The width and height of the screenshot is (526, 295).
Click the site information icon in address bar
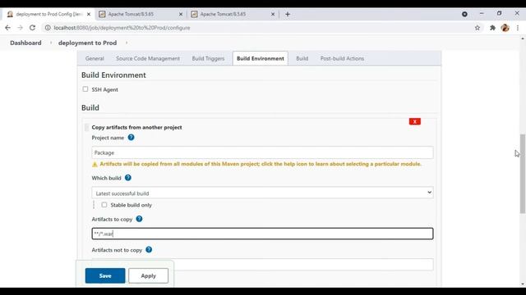point(48,28)
